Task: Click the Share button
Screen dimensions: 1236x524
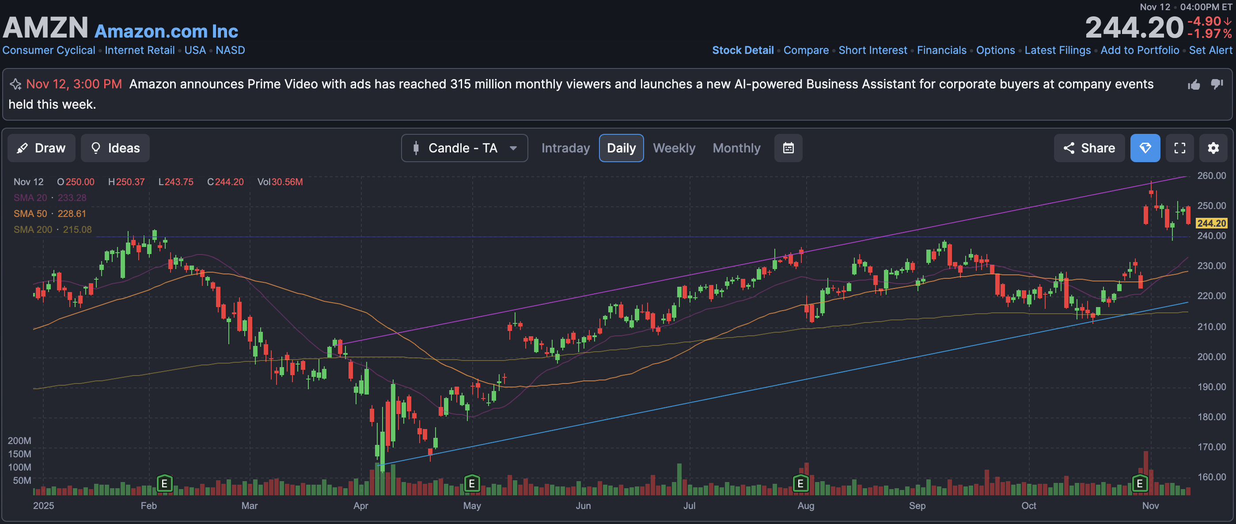Action: click(1089, 148)
